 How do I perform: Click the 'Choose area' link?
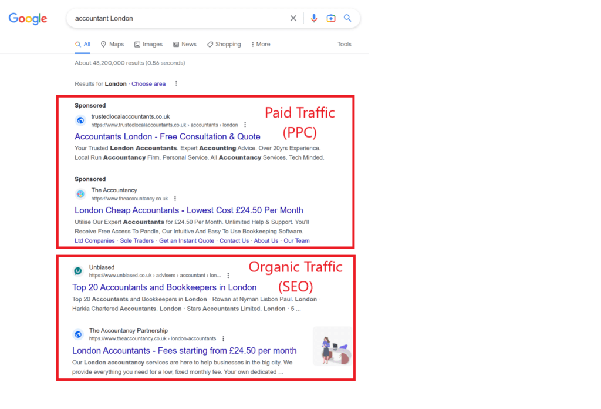tap(148, 84)
